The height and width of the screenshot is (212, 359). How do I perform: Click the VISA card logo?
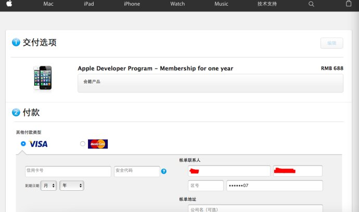(39, 144)
